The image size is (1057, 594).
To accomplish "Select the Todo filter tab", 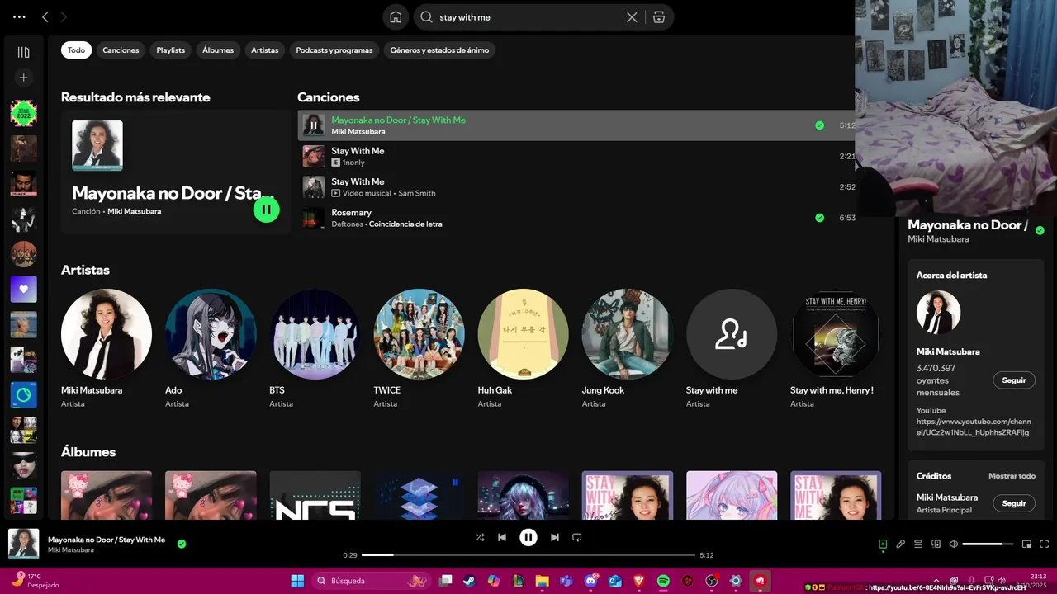I will (x=76, y=50).
